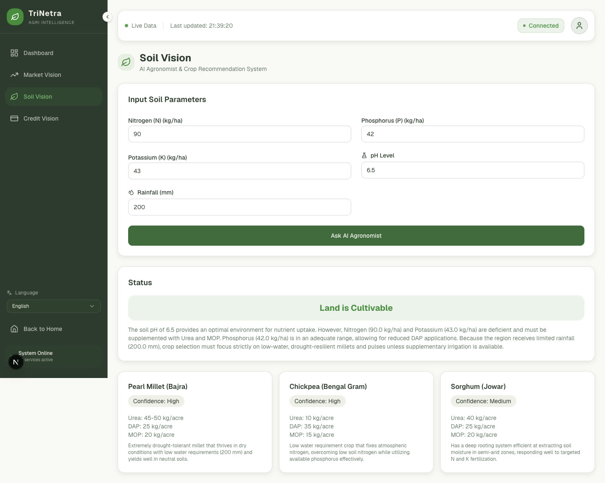Click the Connected status badge

coord(541,26)
